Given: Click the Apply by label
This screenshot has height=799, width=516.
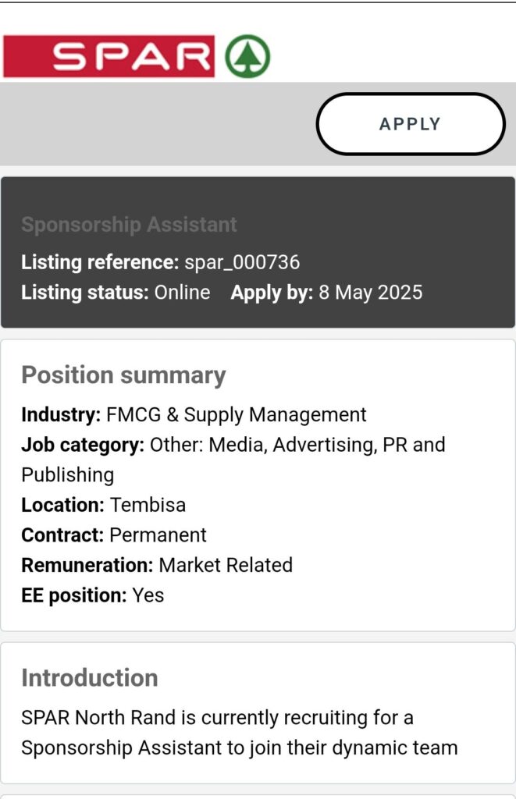Looking at the screenshot, I should (x=272, y=293).
